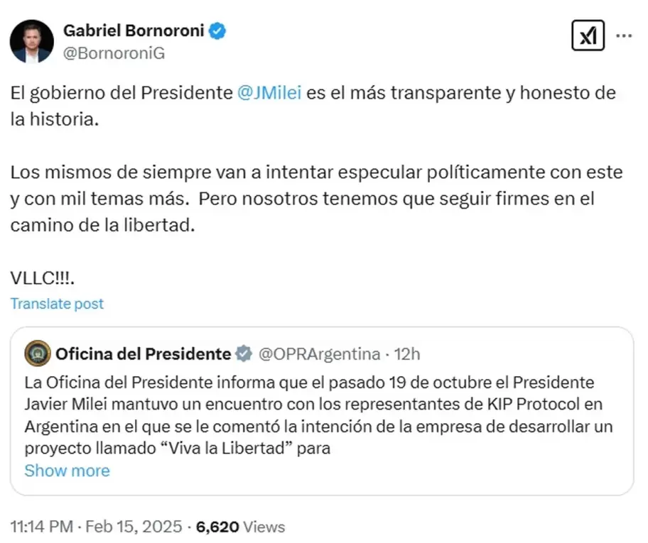Click the gray verified badge beside Oficina del Presidente

click(x=244, y=354)
